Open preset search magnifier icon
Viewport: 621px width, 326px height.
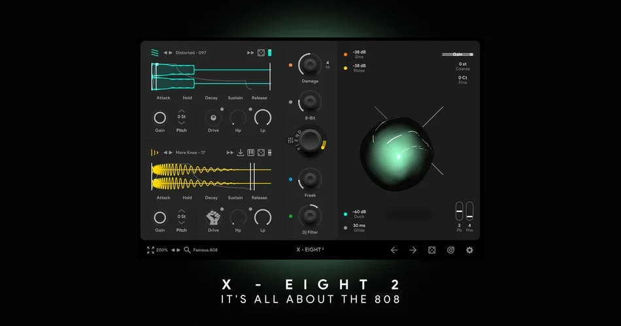click(188, 250)
